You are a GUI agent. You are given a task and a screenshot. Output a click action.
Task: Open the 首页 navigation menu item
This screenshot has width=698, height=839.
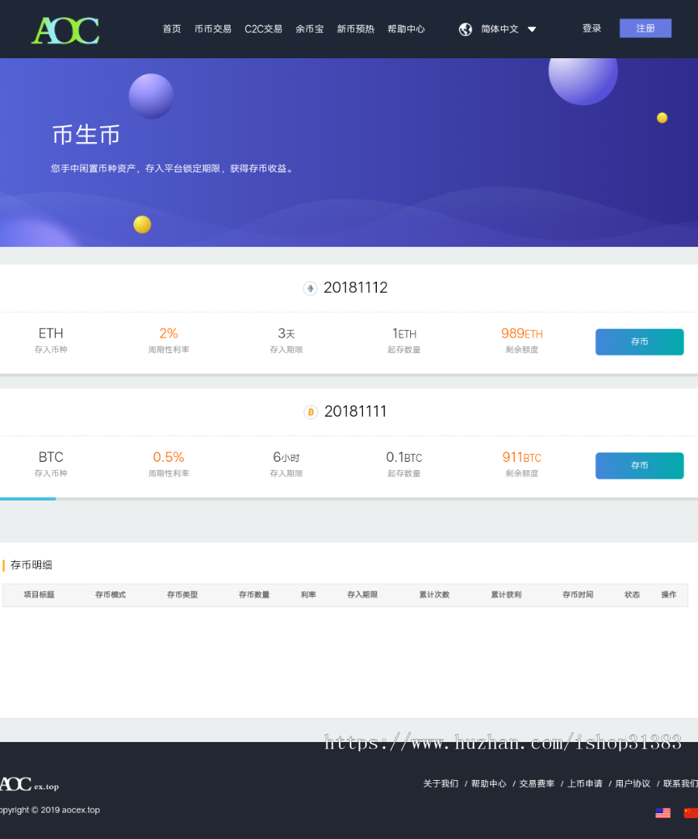click(x=171, y=29)
